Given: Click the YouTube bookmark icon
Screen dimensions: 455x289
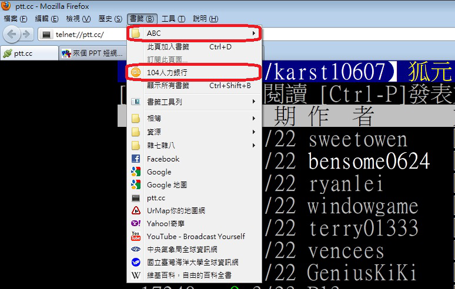Looking at the screenshot, I should pos(136,236).
